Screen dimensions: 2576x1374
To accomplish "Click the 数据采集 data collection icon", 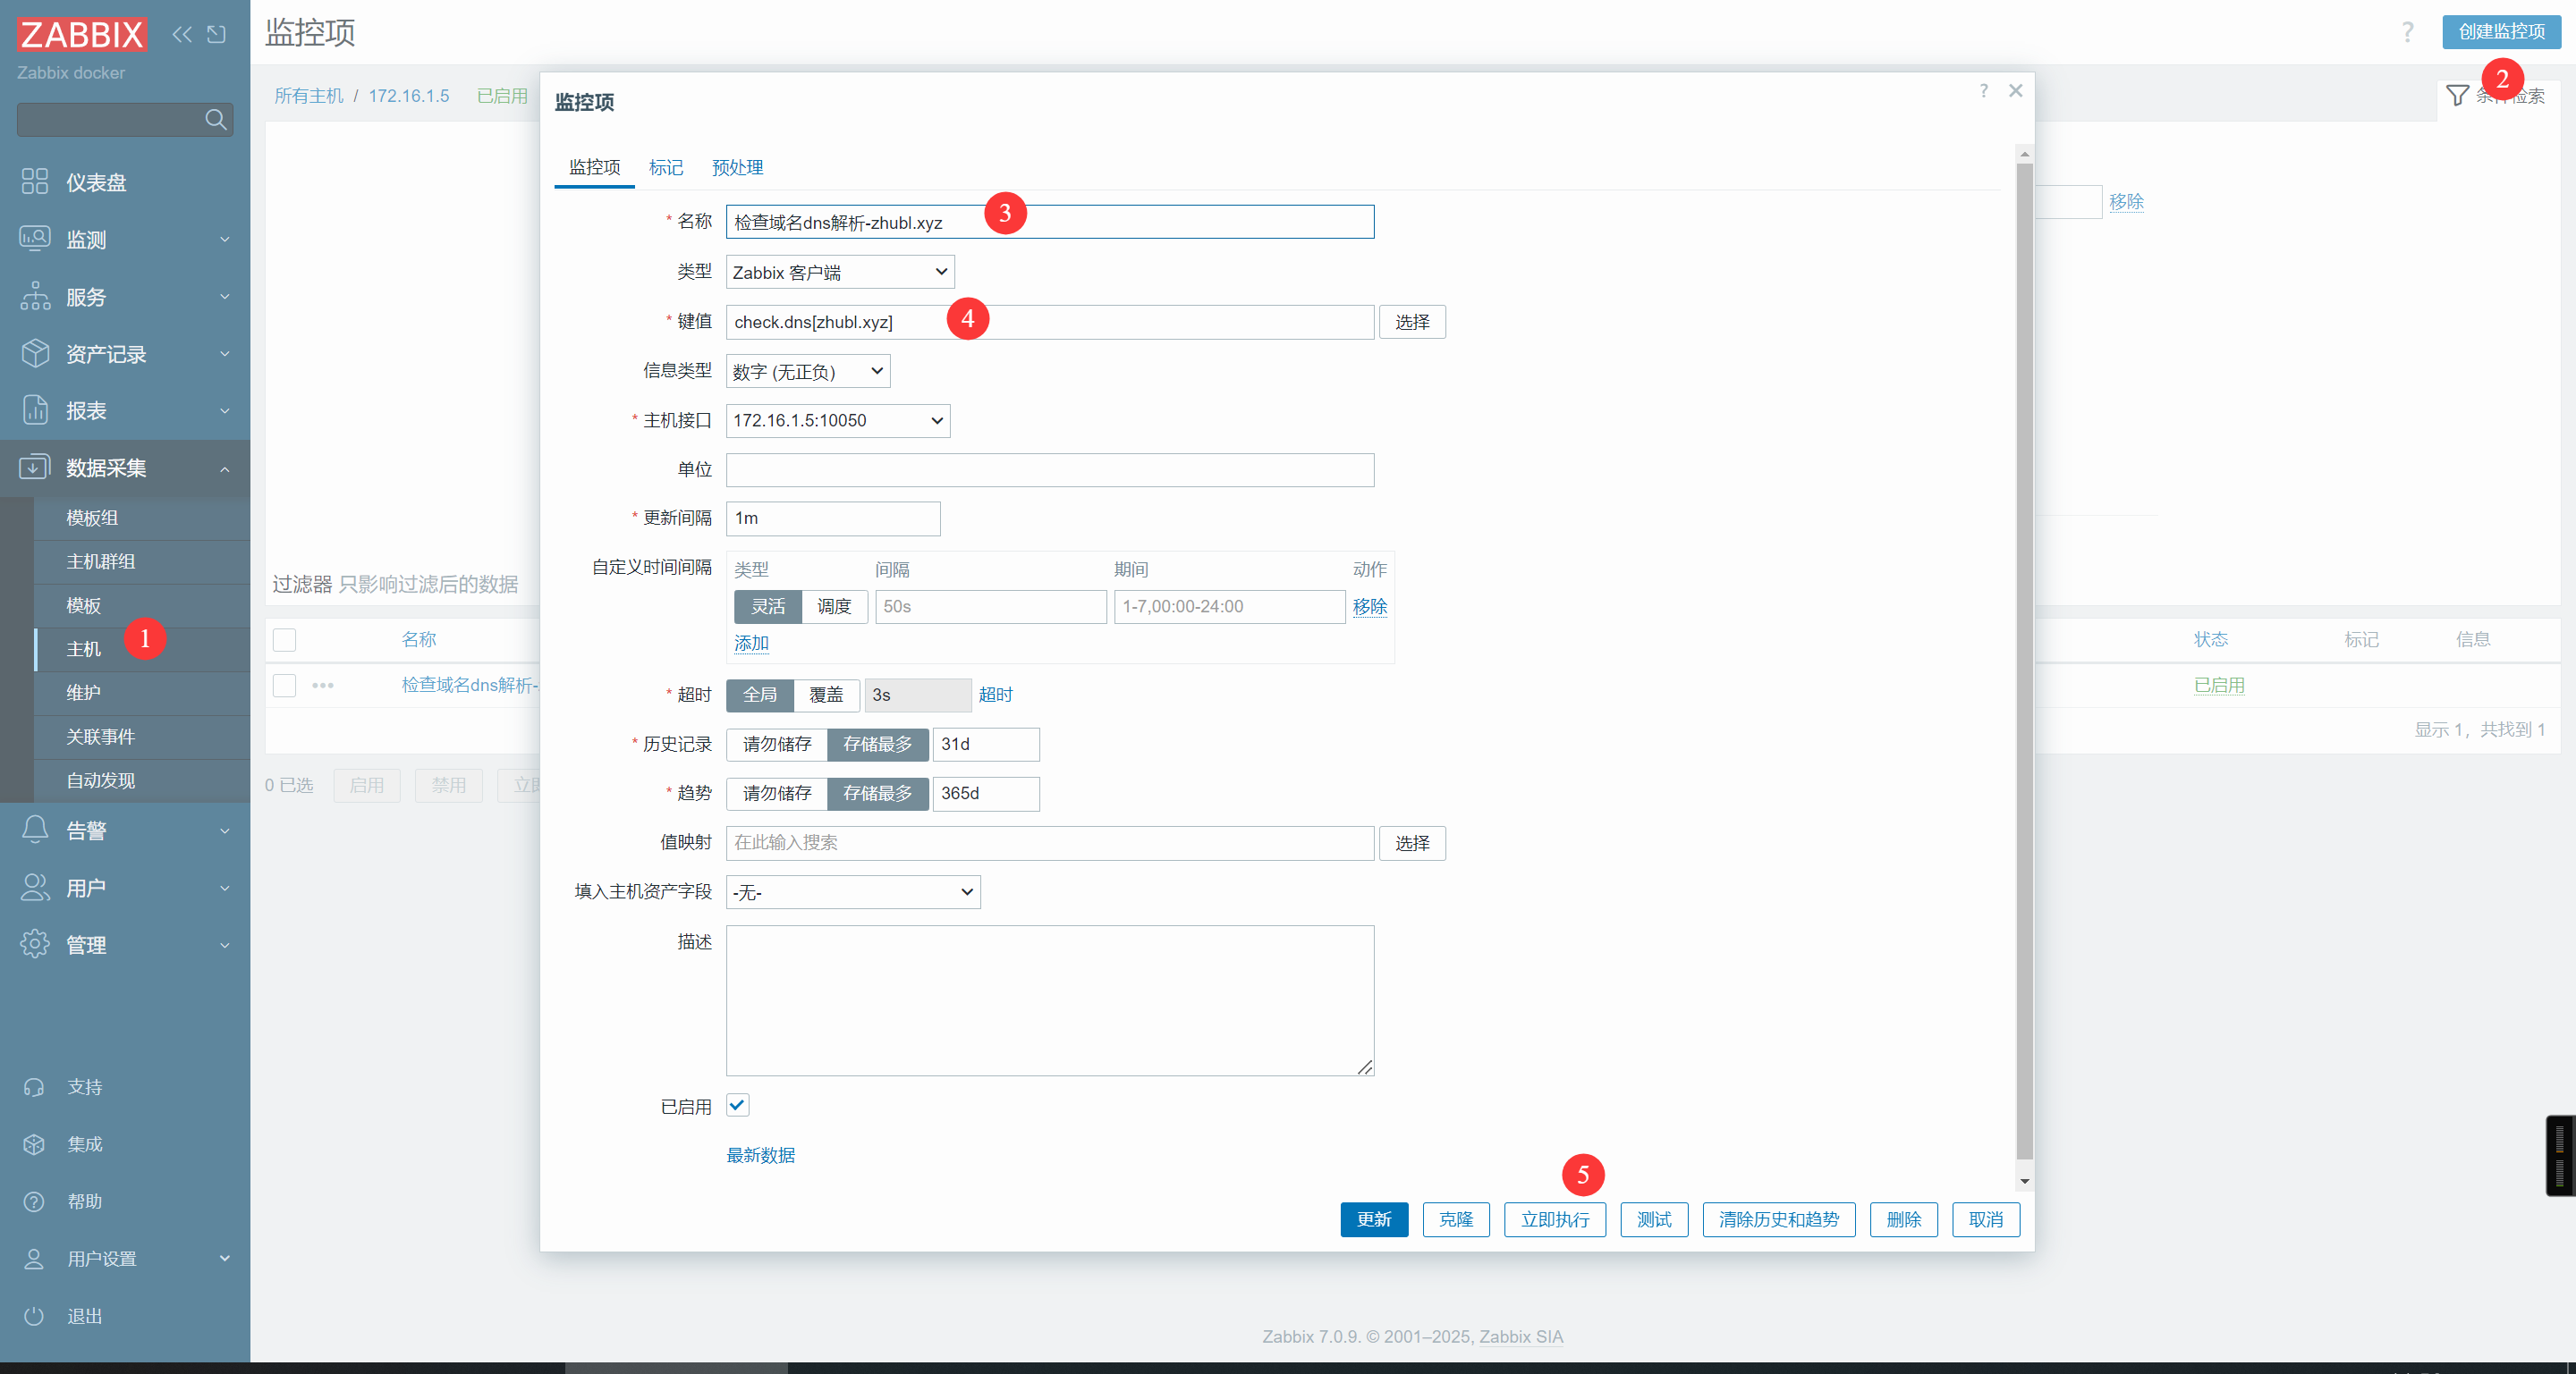I will pyautogui.click(x=35, y=468).
